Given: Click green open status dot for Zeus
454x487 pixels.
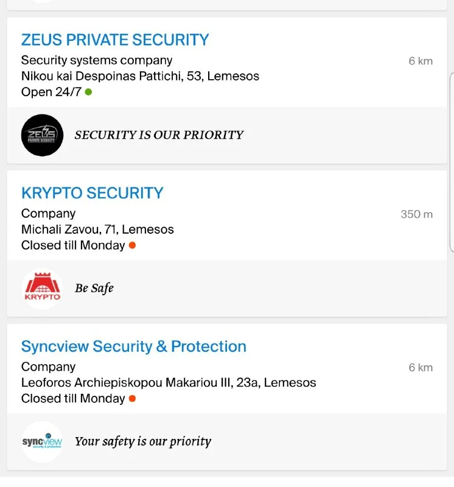Looking at the screenshot, I should 89,92.
